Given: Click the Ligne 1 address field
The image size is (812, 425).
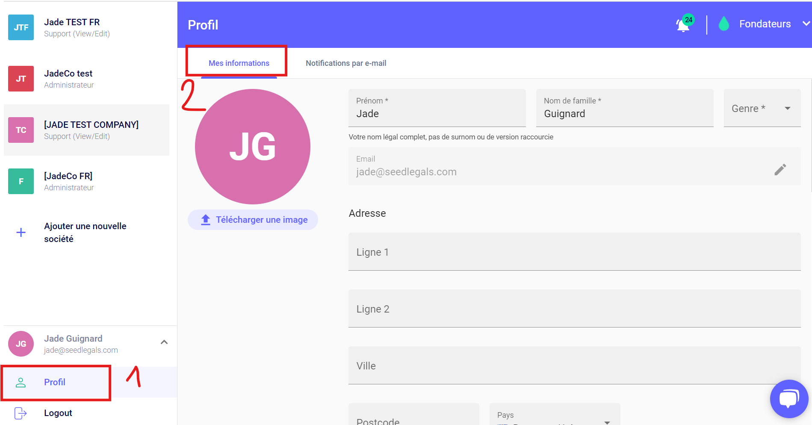Looking at the screenshot, I should point(574,252).
